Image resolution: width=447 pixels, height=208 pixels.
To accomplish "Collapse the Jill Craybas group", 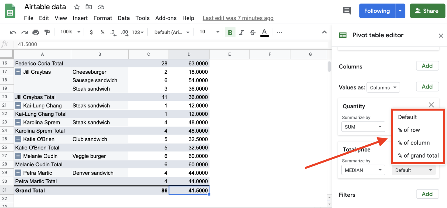I will point(18,72).
